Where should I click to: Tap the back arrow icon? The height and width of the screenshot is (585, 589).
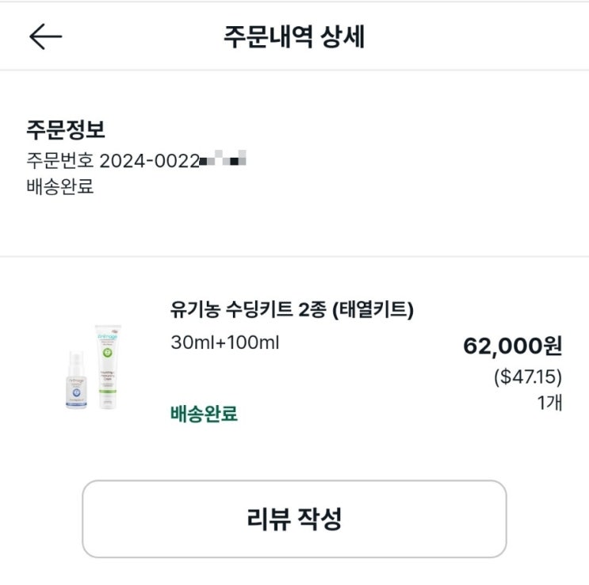pos(46,36)
